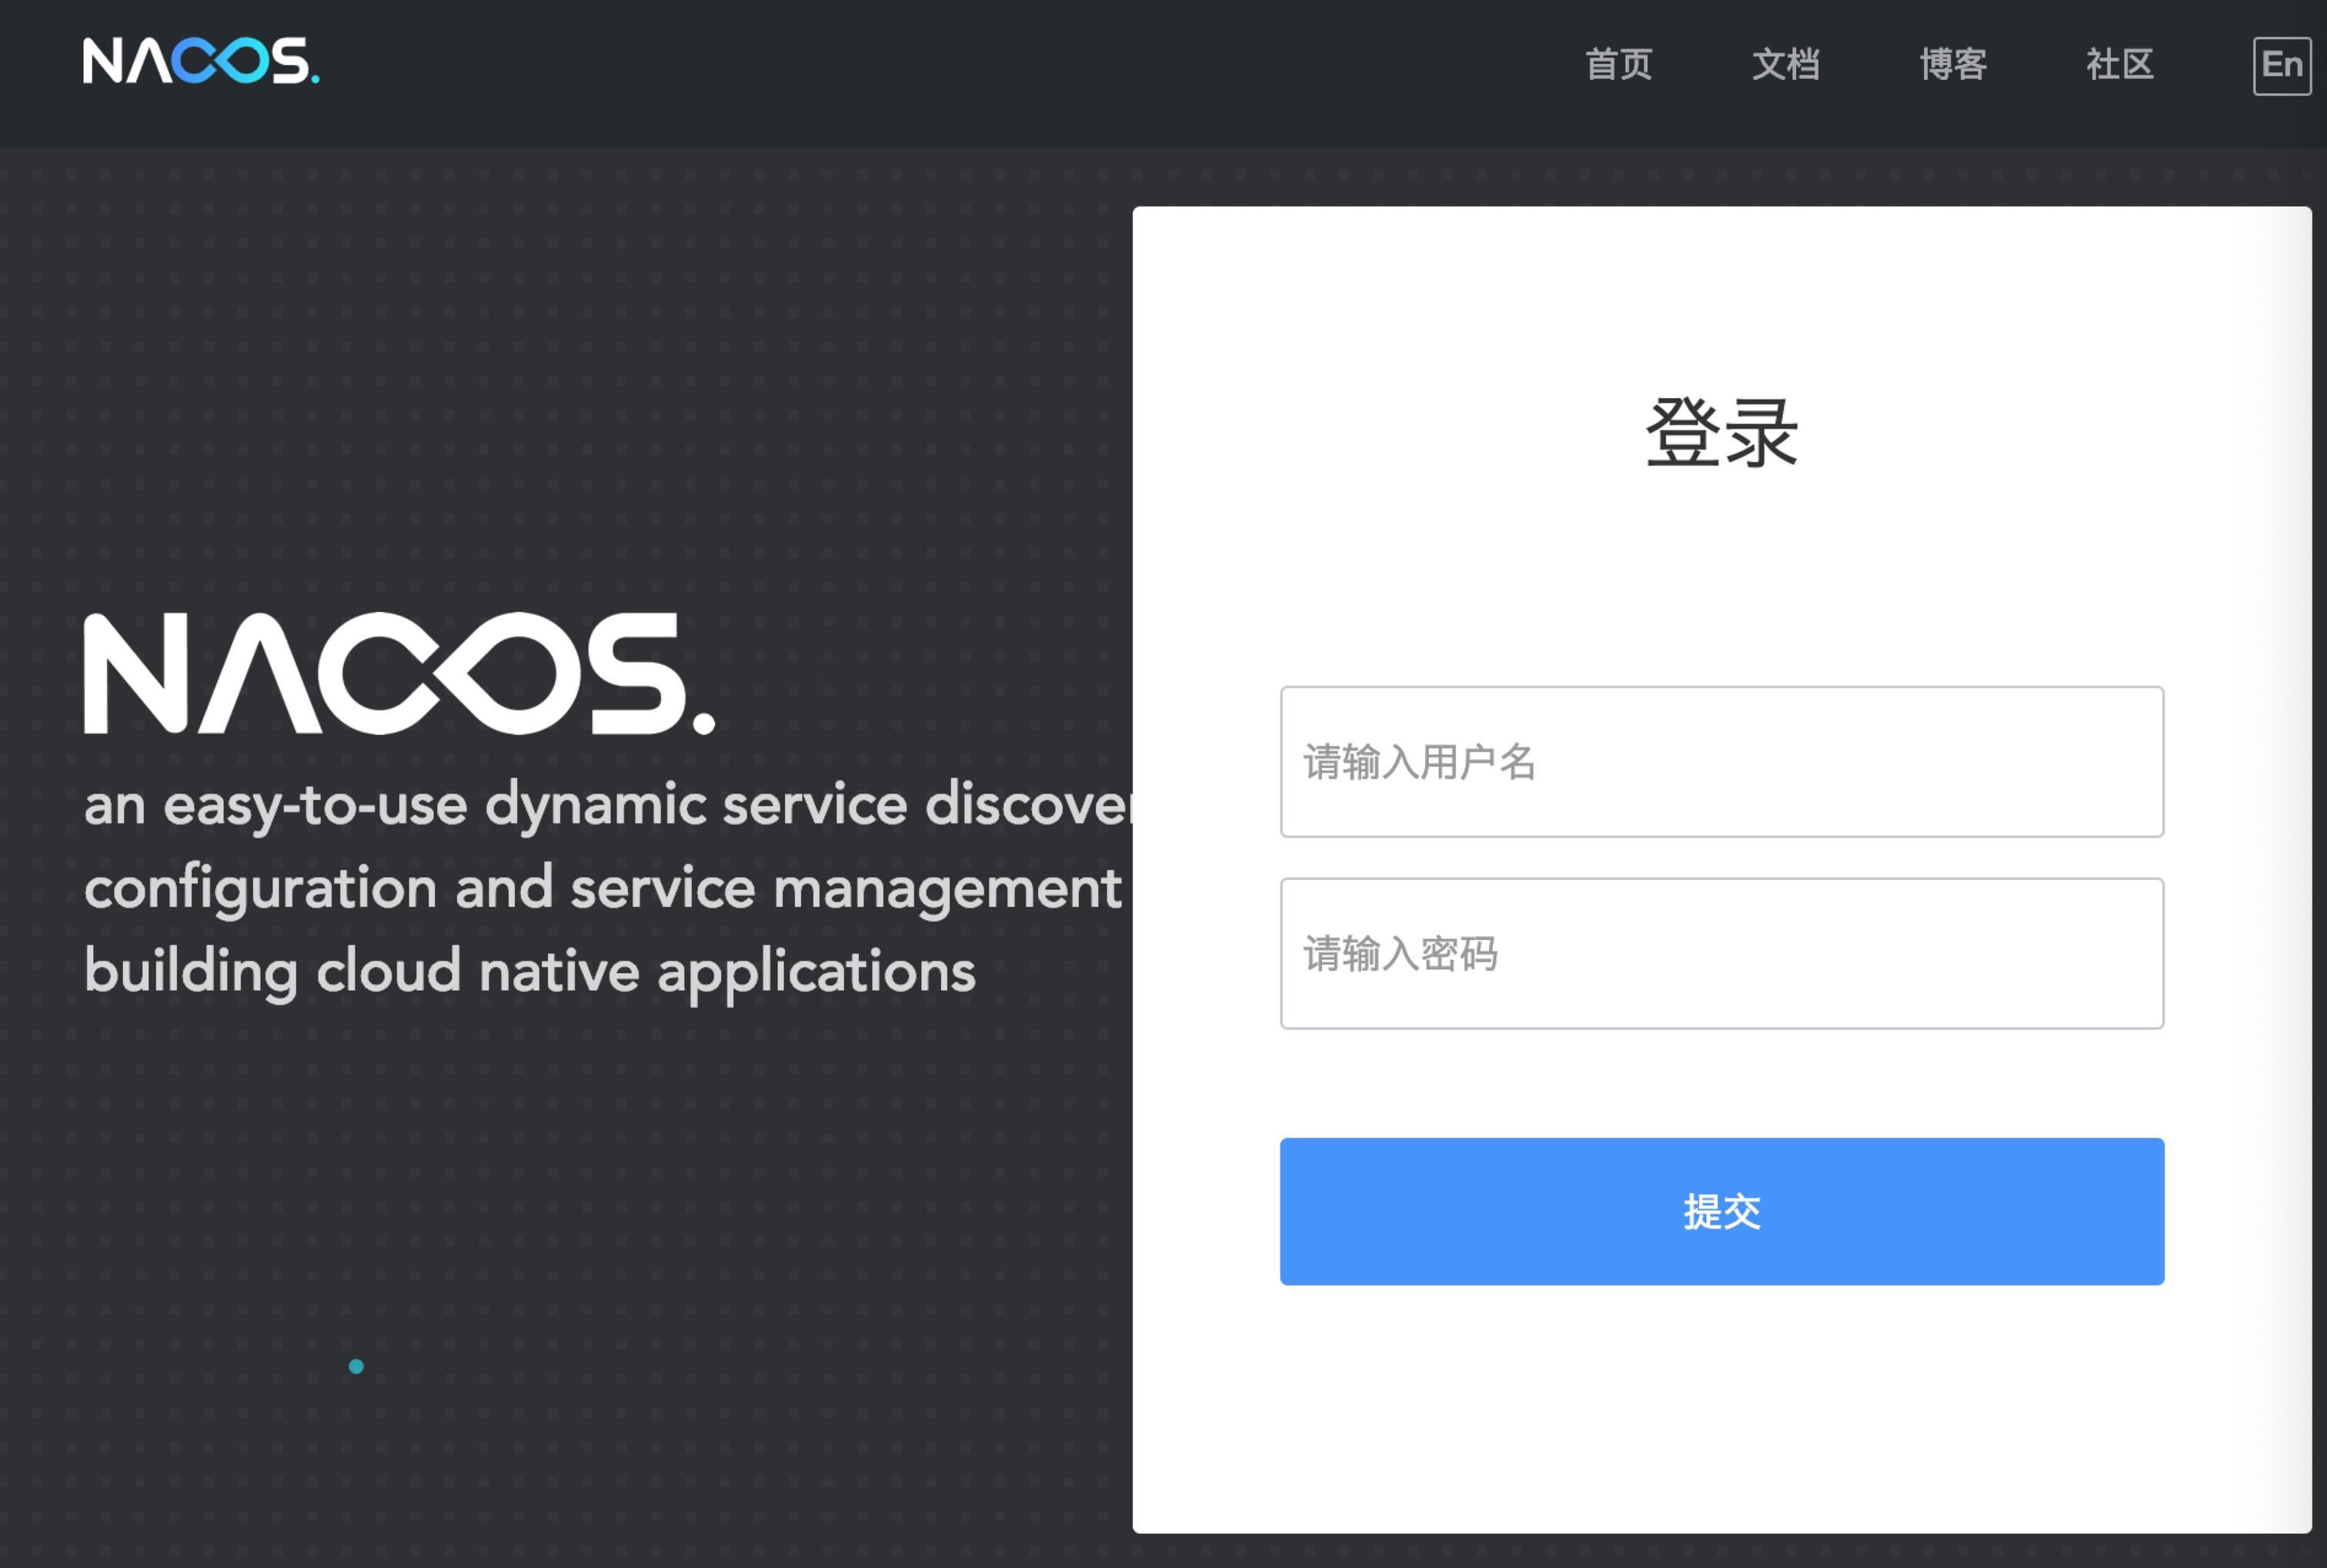This screenshot has width=2327, height=1568.
Task: Focus the 请输入用户名 username field
Action: pos(1721,762)
